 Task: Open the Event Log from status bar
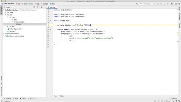point(173,99)
